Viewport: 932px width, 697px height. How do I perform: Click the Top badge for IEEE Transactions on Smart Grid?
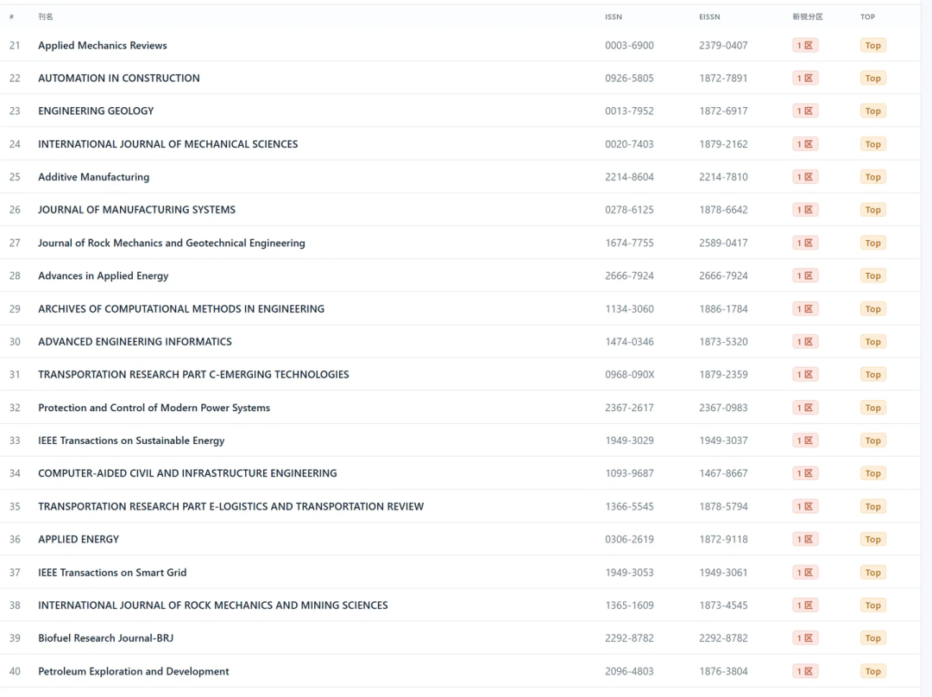[872, 572]
